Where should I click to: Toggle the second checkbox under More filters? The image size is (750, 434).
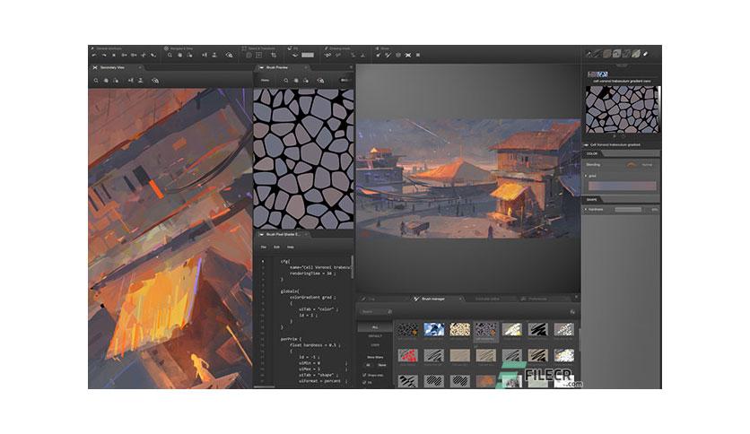coord(364,383)
